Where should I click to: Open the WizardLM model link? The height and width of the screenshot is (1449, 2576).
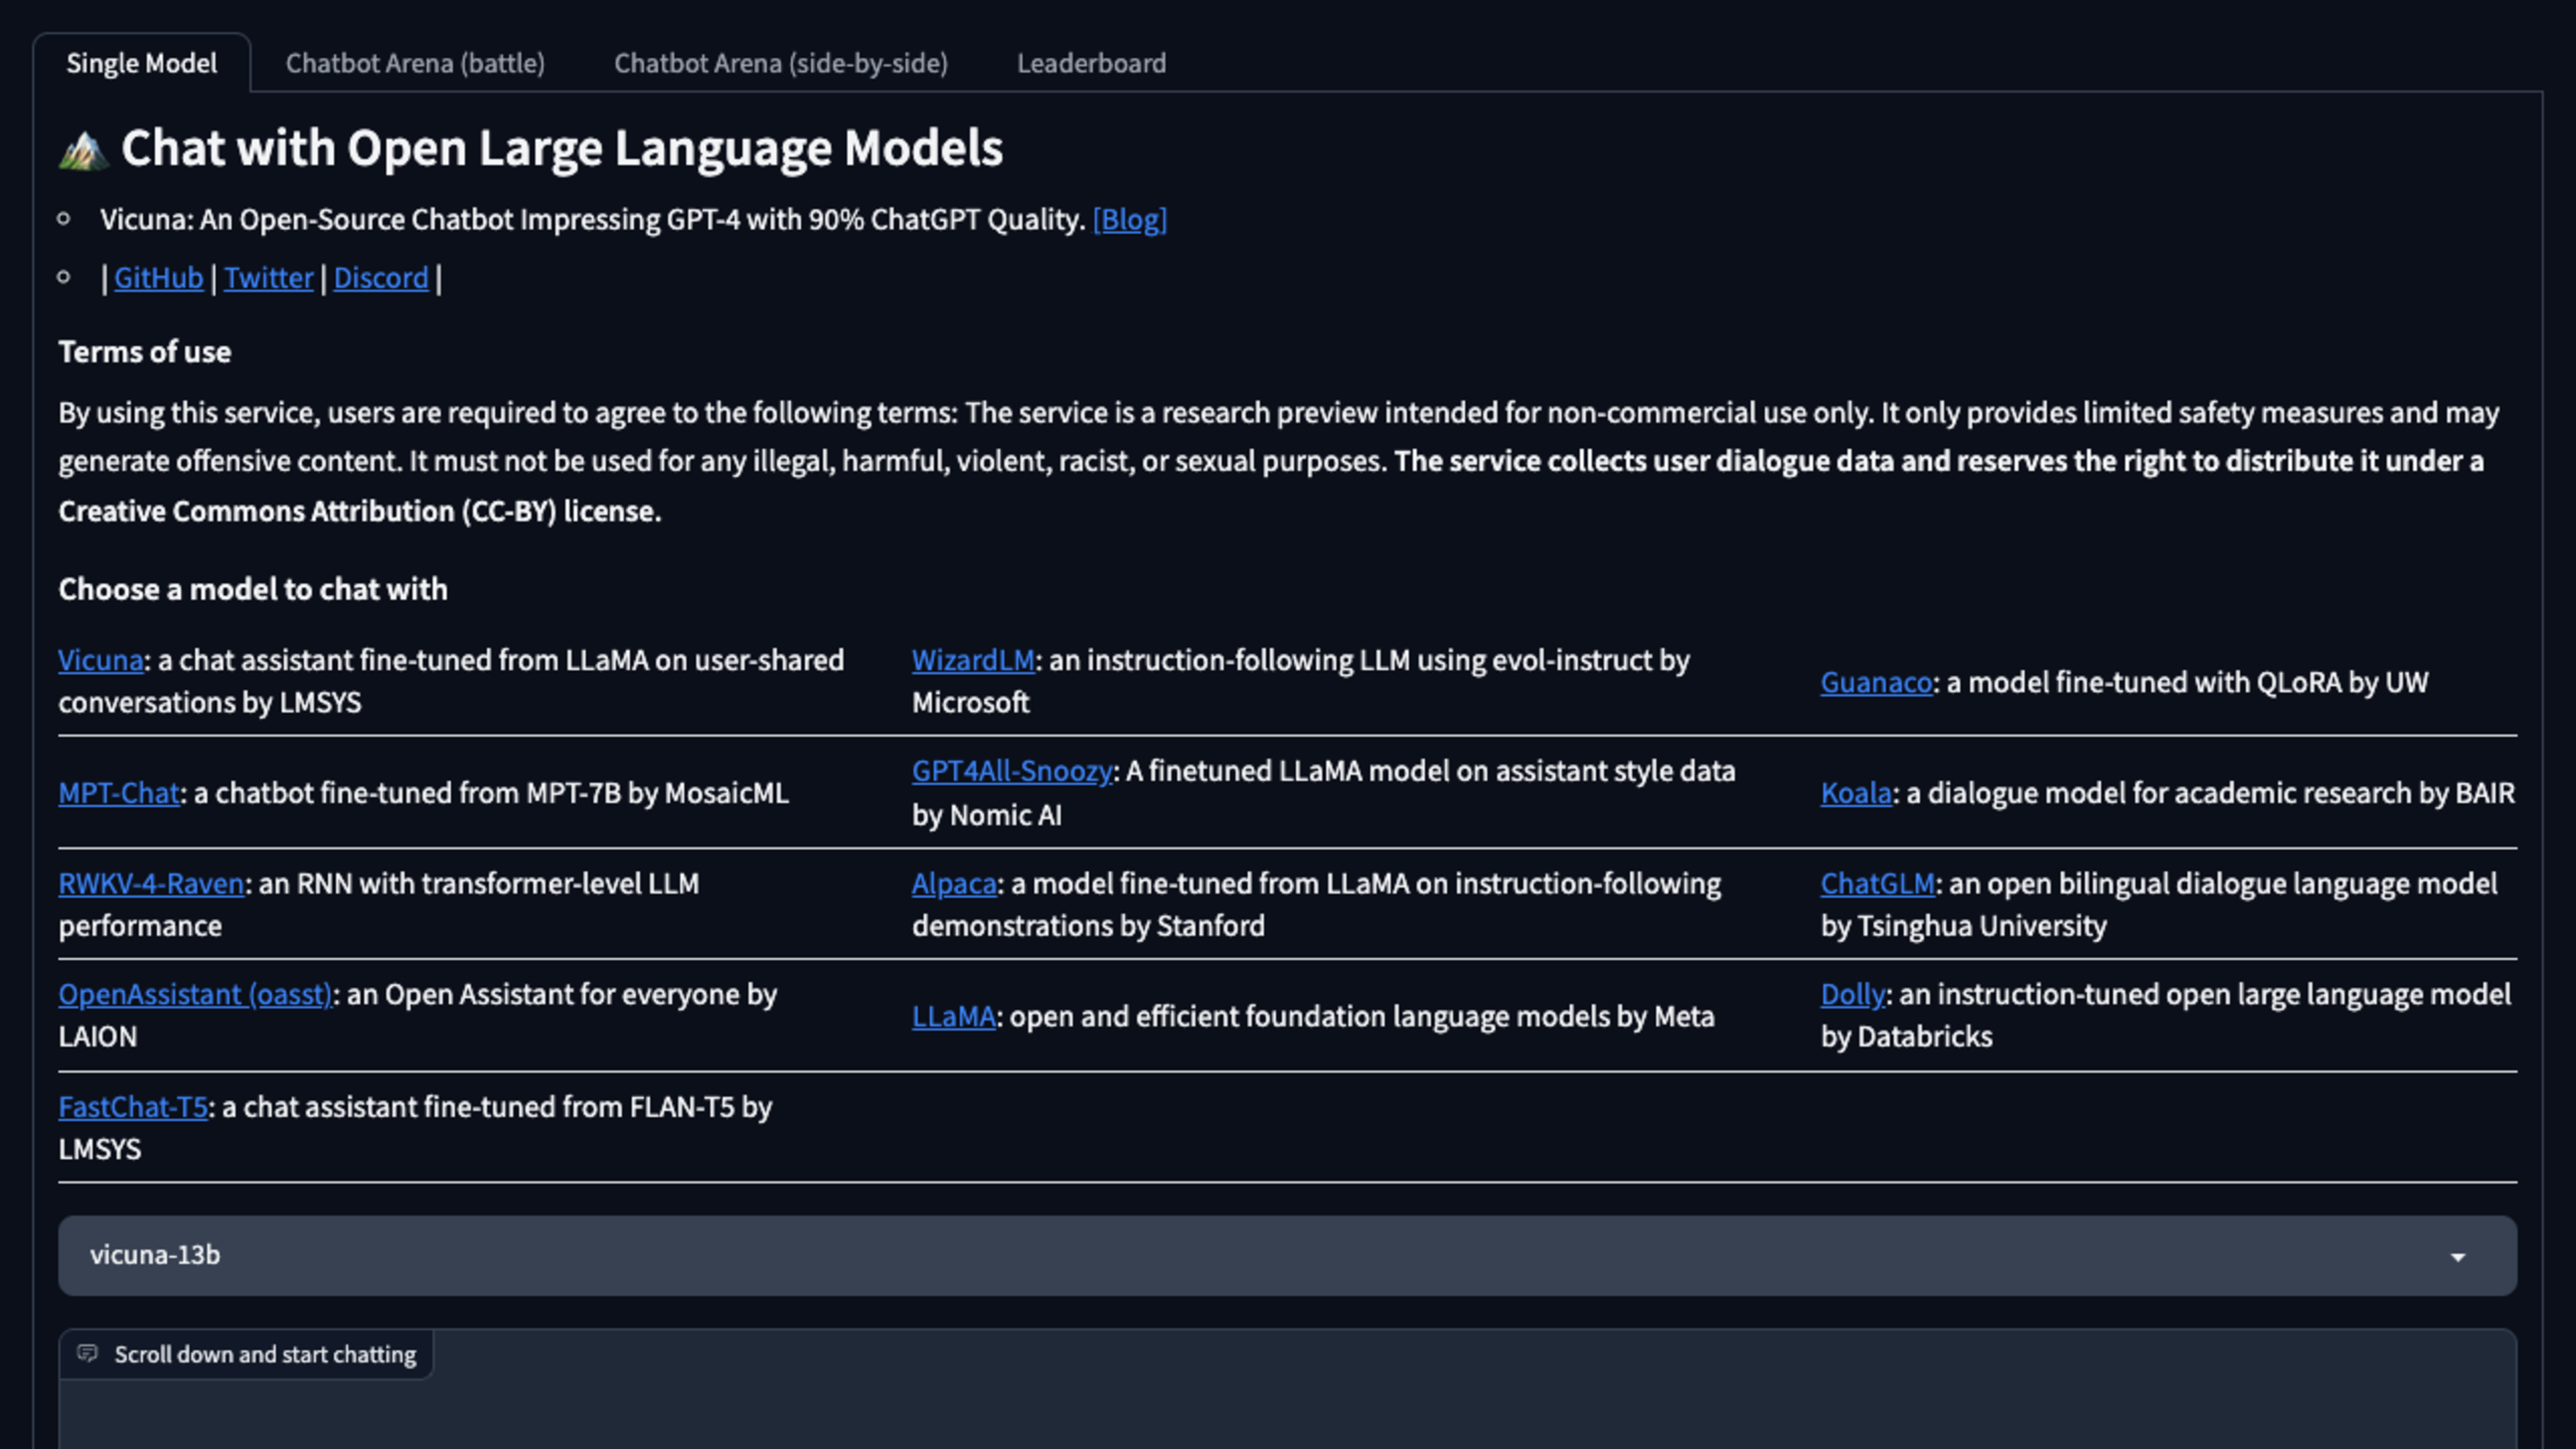tap(973, 660)
